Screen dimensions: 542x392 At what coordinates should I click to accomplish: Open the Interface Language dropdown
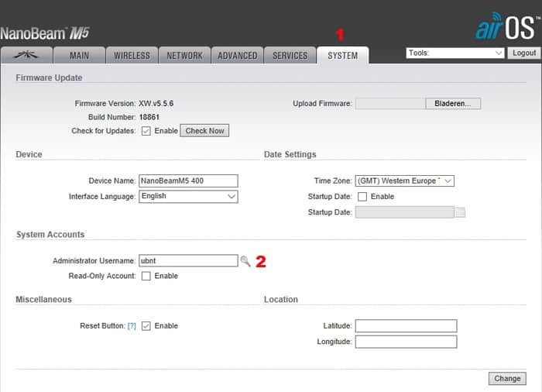coord(188,196)
